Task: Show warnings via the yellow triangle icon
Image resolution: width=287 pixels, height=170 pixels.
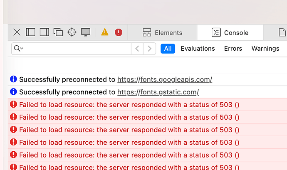Action: [x=105, y=32]
